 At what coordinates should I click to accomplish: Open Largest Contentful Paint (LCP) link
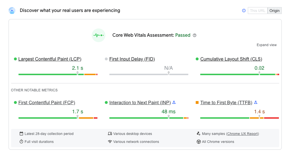[x=50, y=59]
